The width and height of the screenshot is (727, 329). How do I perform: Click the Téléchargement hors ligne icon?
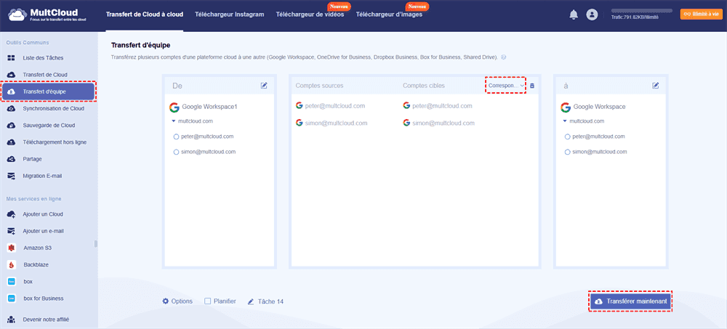pos(11,142)
